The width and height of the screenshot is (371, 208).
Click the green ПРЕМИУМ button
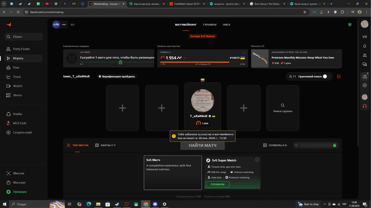point(217,184)
